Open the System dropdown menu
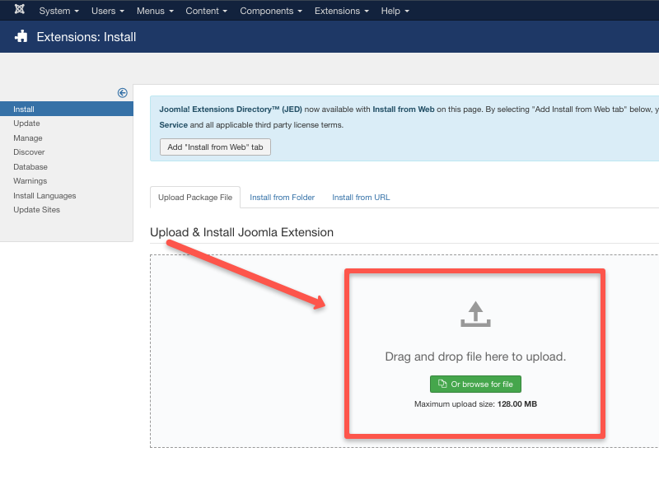Viewport: 659px width, 494px height. pyautogui.click(x=58, y=11)
